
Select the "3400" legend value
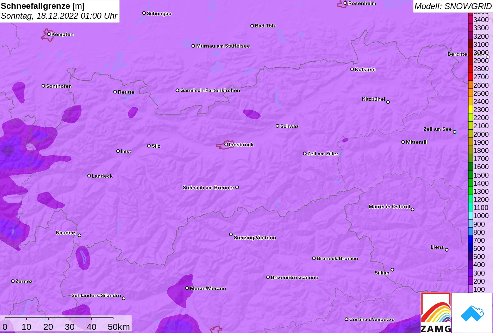coord(481,20)
